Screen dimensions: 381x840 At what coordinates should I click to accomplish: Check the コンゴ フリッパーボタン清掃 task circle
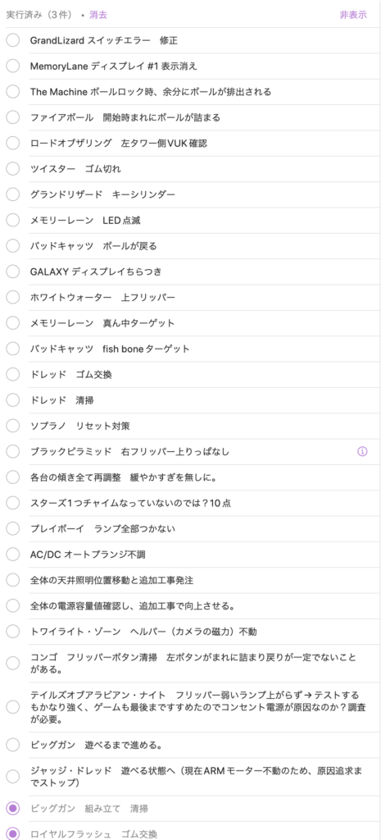click(x=13, y=663)
